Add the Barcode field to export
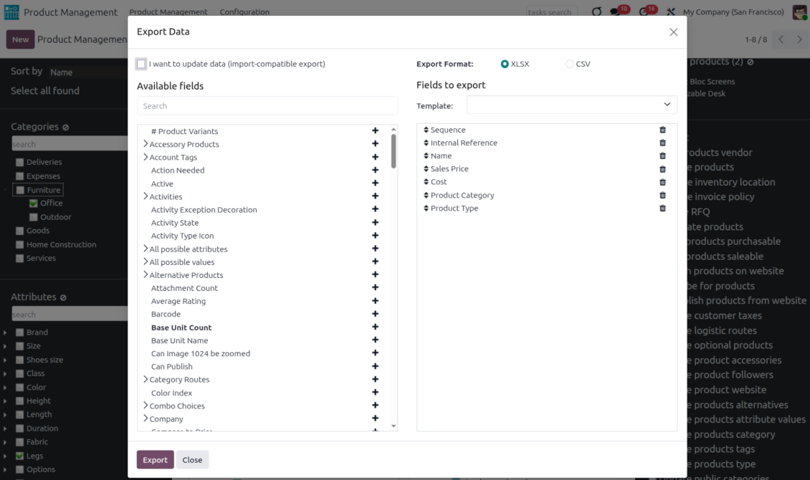The width and height of the screenshot is (810, 480). pos(375,315)
